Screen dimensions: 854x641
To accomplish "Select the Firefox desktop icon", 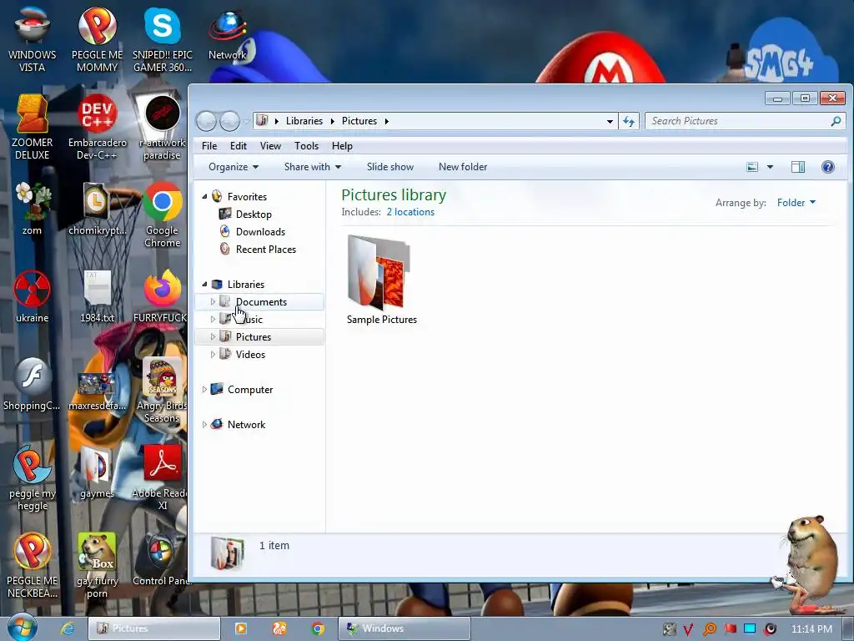I will coord(161,296).
